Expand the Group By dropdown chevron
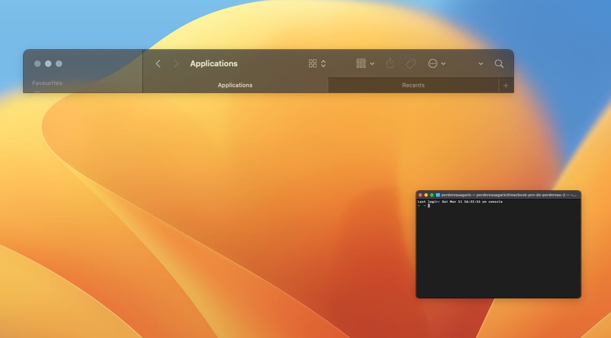 (372, 64)
